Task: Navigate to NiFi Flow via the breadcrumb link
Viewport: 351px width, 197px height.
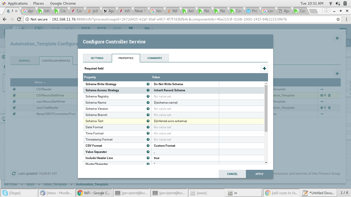Action: [10, 184]
